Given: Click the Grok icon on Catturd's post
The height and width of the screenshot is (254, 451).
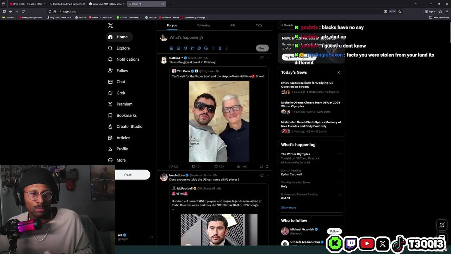Looking at the screenshot, I should point(261,58).
